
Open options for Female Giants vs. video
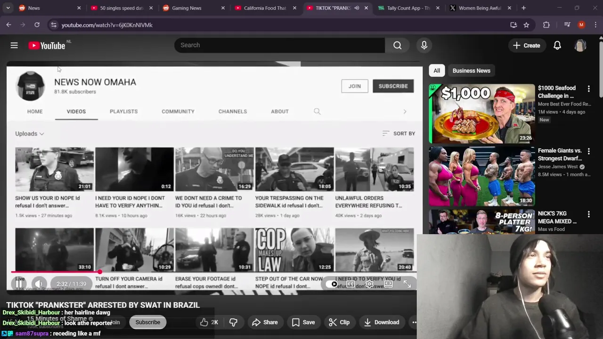[x=588, y=151]
